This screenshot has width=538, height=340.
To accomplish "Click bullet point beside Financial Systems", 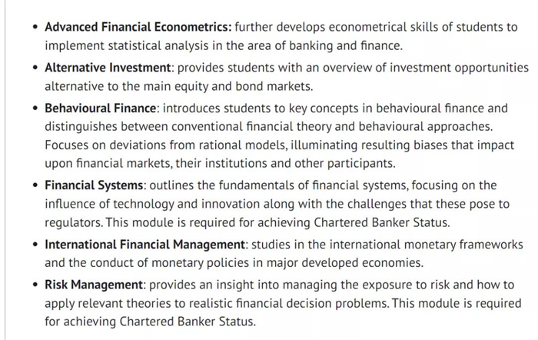I will click(35, 185).
